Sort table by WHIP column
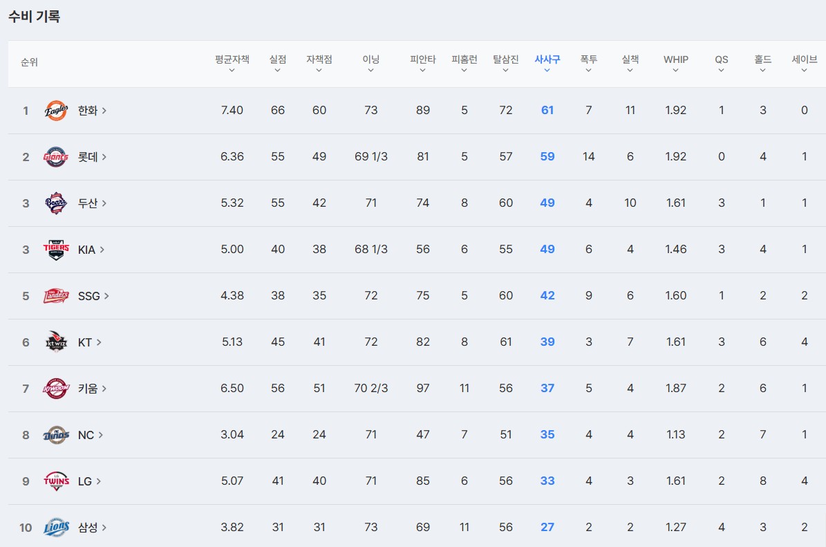This screenshot has width=826, height=547. point(675,63)
